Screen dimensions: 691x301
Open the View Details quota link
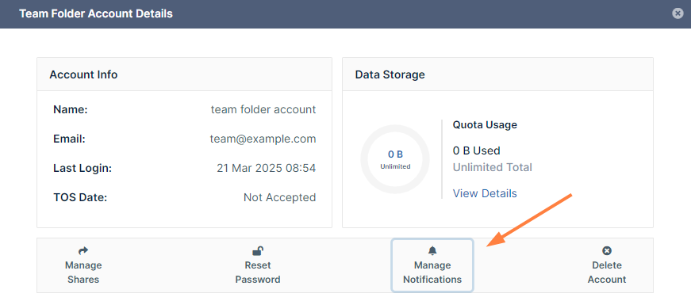pyautogui.click(x=485, y=193)
